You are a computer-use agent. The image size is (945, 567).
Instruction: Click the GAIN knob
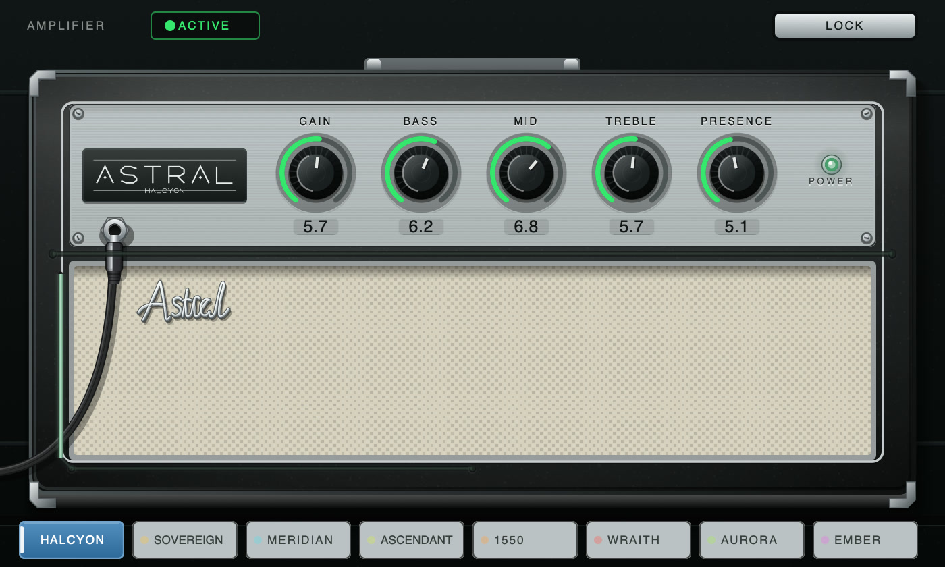click(316, 173)
